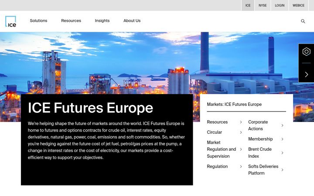Open Resources link in Markets panel
This screenshot has height=196, width=314.
pyautogui.click(x=217, y=122)
